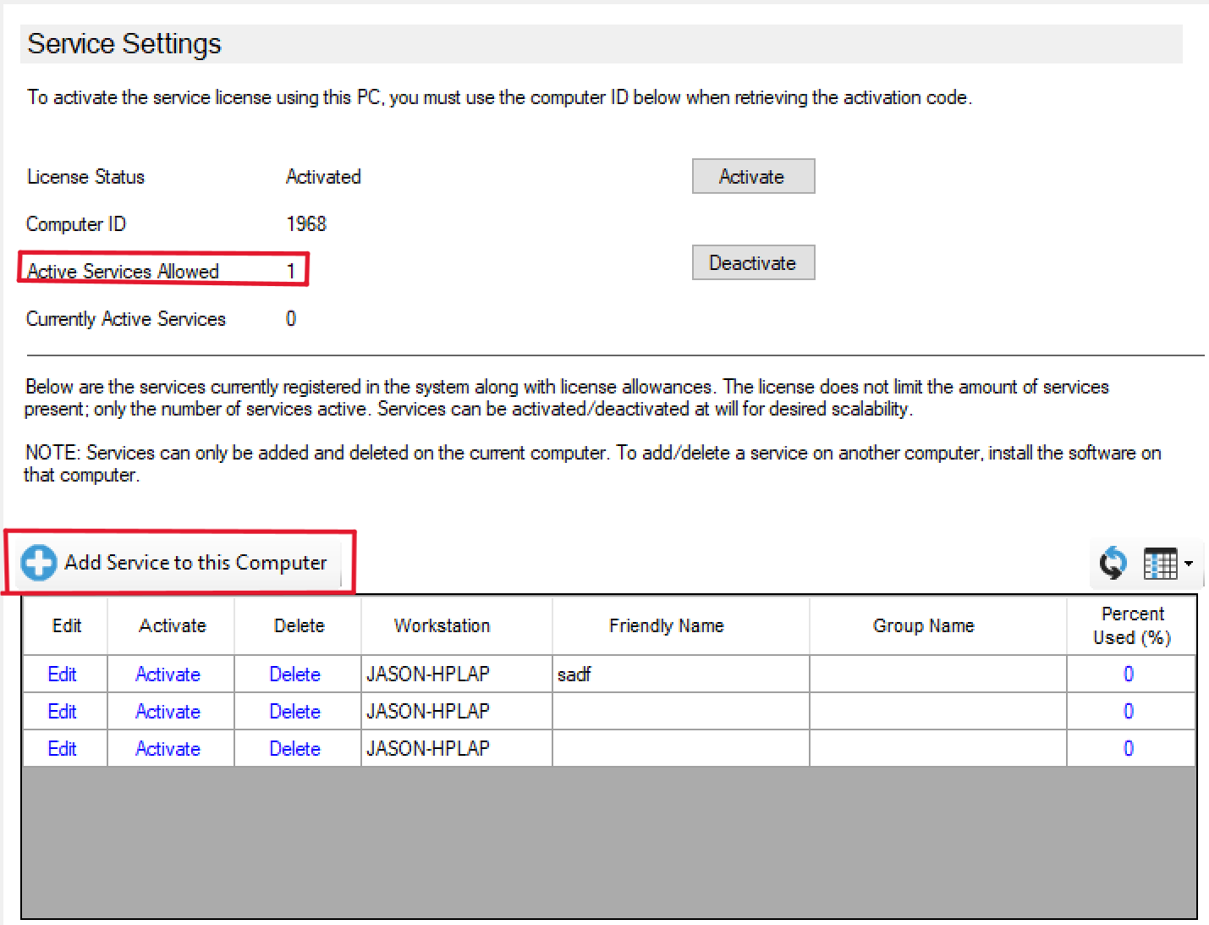Screen dimensions: 1209x925
Task: Sort by Group Name column header
Action: (x=938, y=625)
